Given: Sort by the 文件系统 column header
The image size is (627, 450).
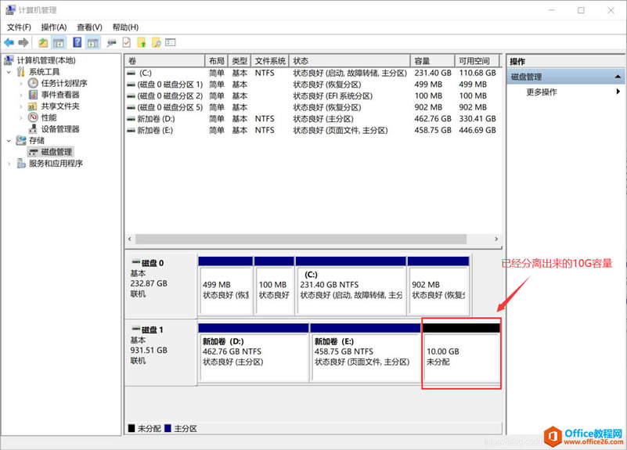Looking at the screenshot, I should point(270,61).
